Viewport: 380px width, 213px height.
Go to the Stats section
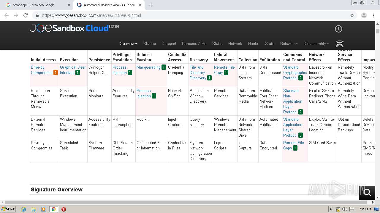270,43
